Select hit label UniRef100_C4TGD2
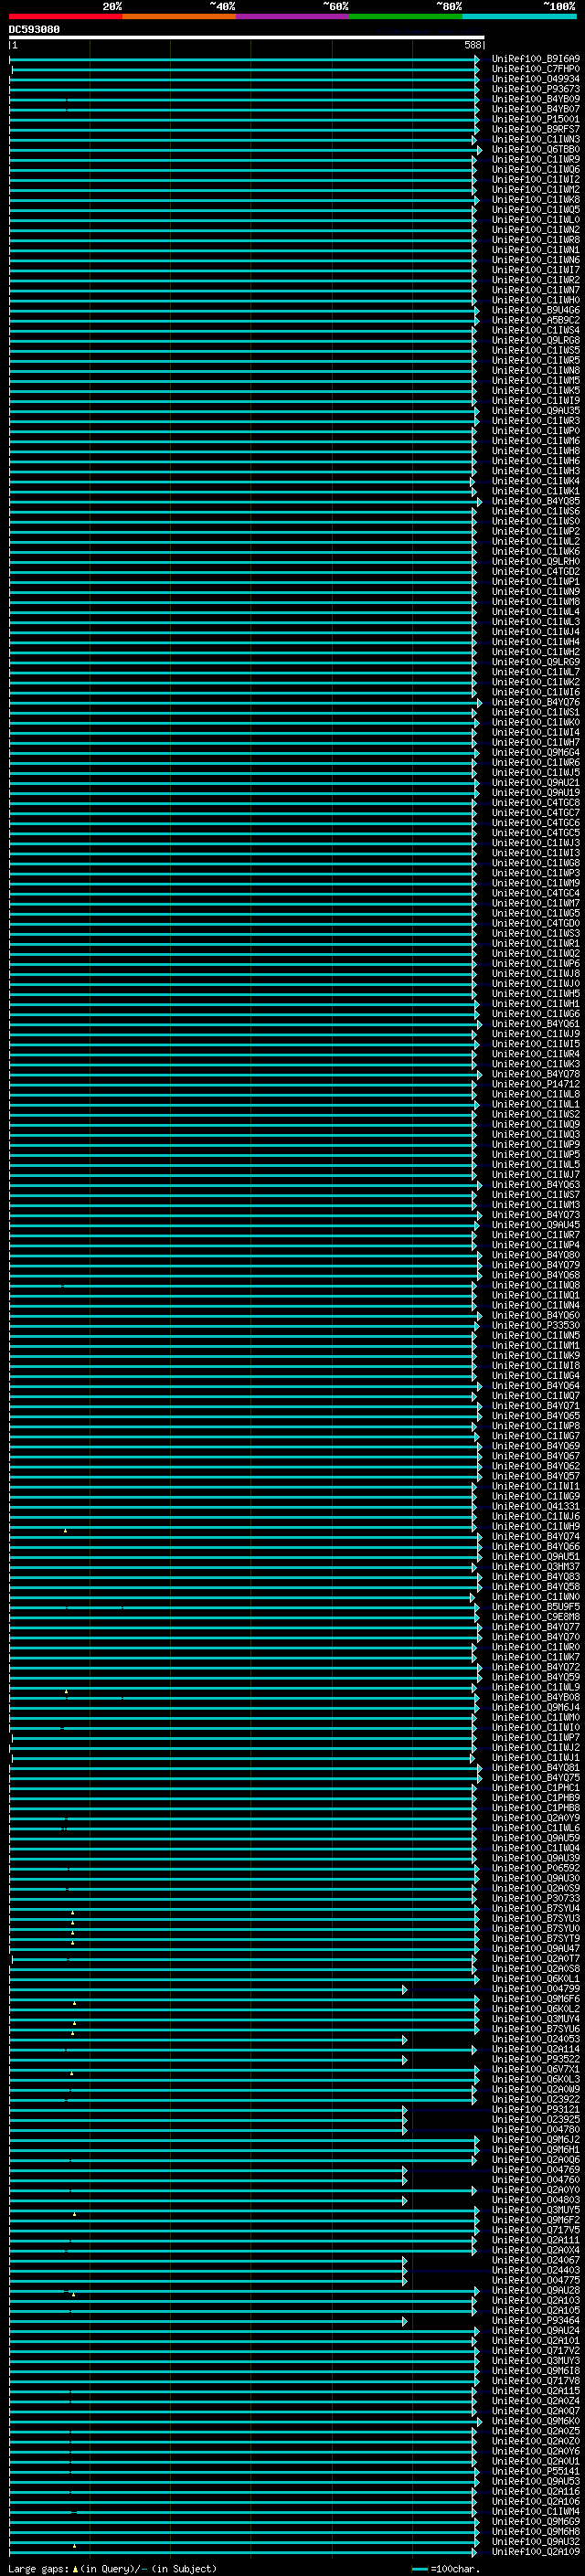 [x=536, y=571]
